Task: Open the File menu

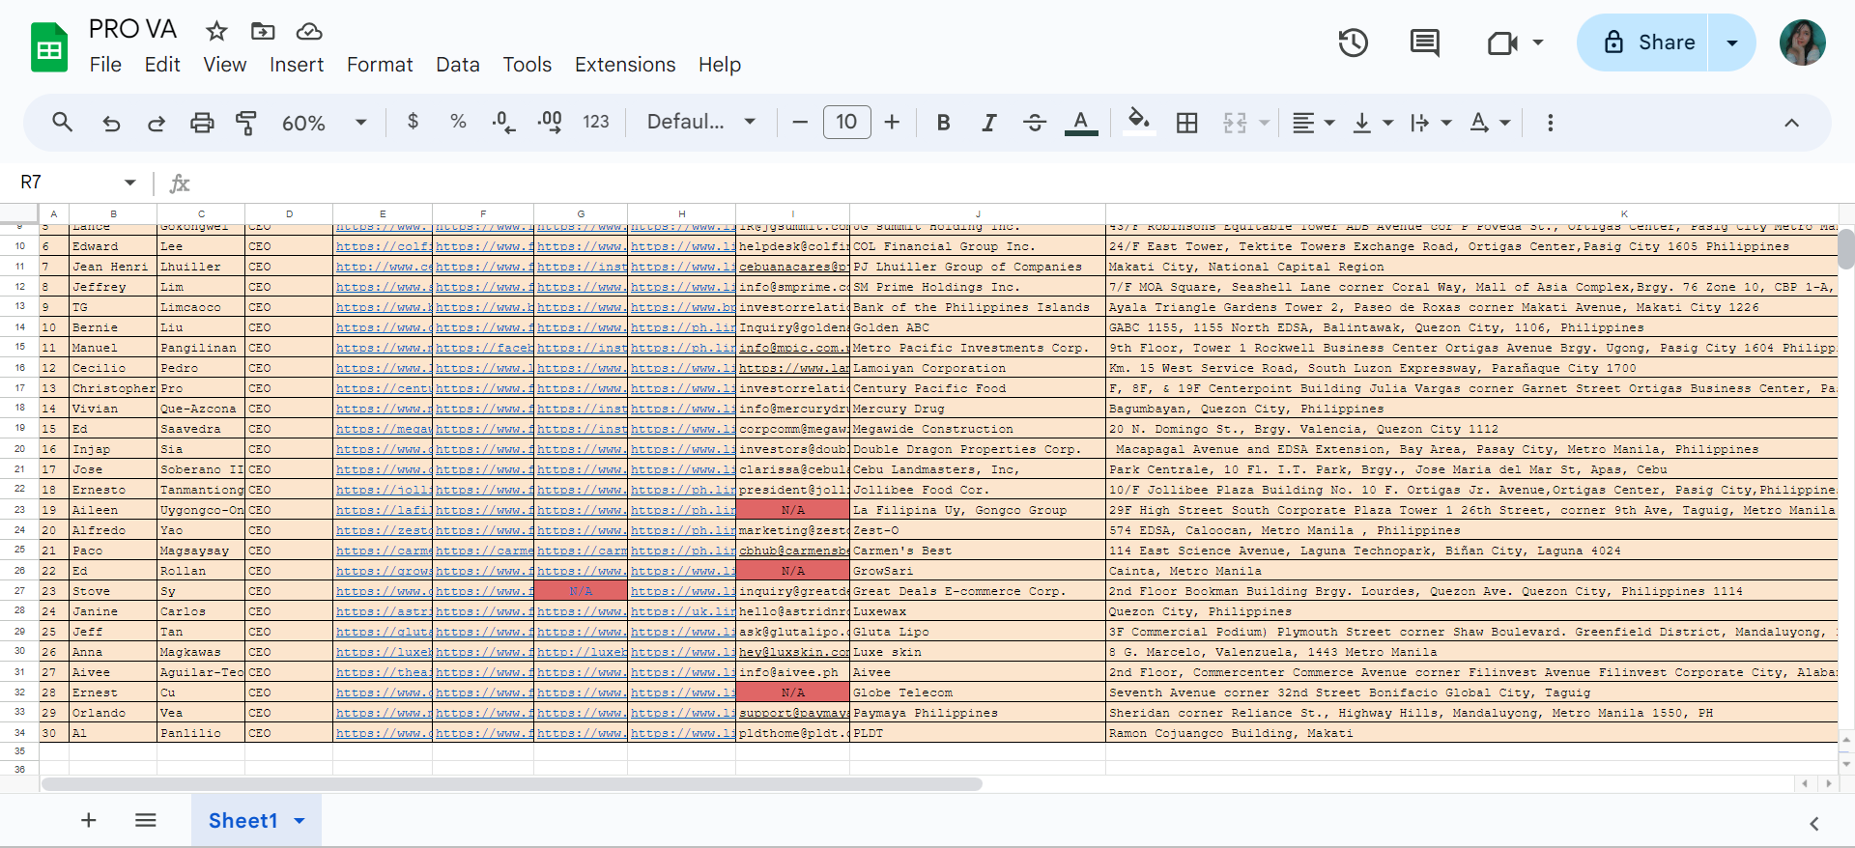Action: 105,65
